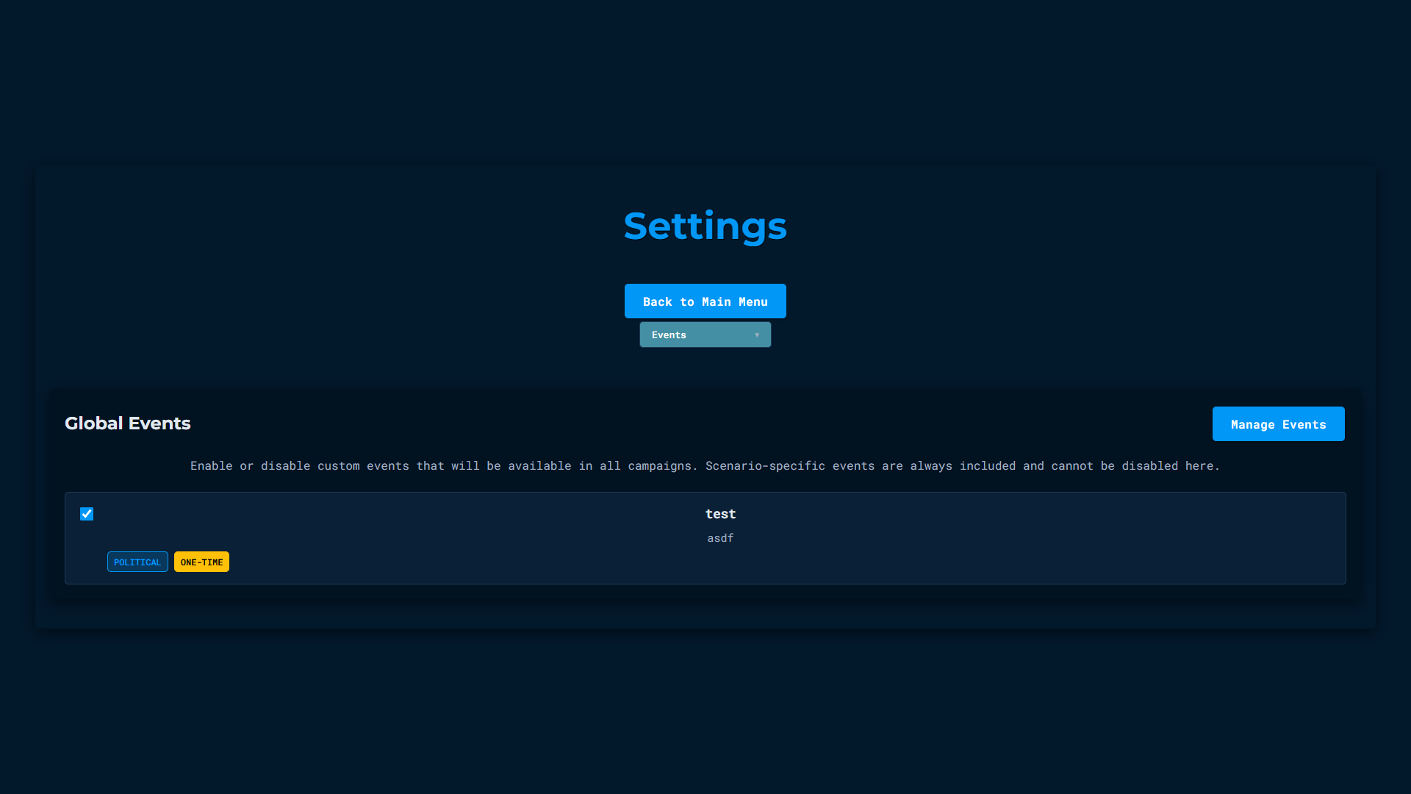Open the Events settings section dropdown
The image size is (1411, 794).
[705, 335]
